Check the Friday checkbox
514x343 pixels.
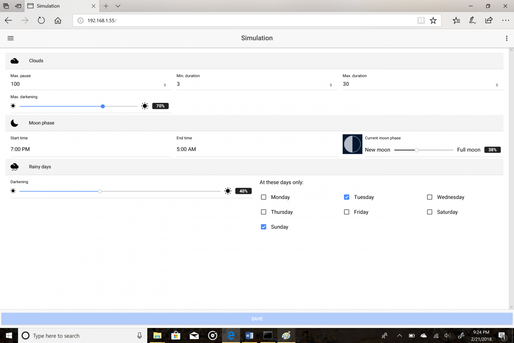[x=347, y=212]
